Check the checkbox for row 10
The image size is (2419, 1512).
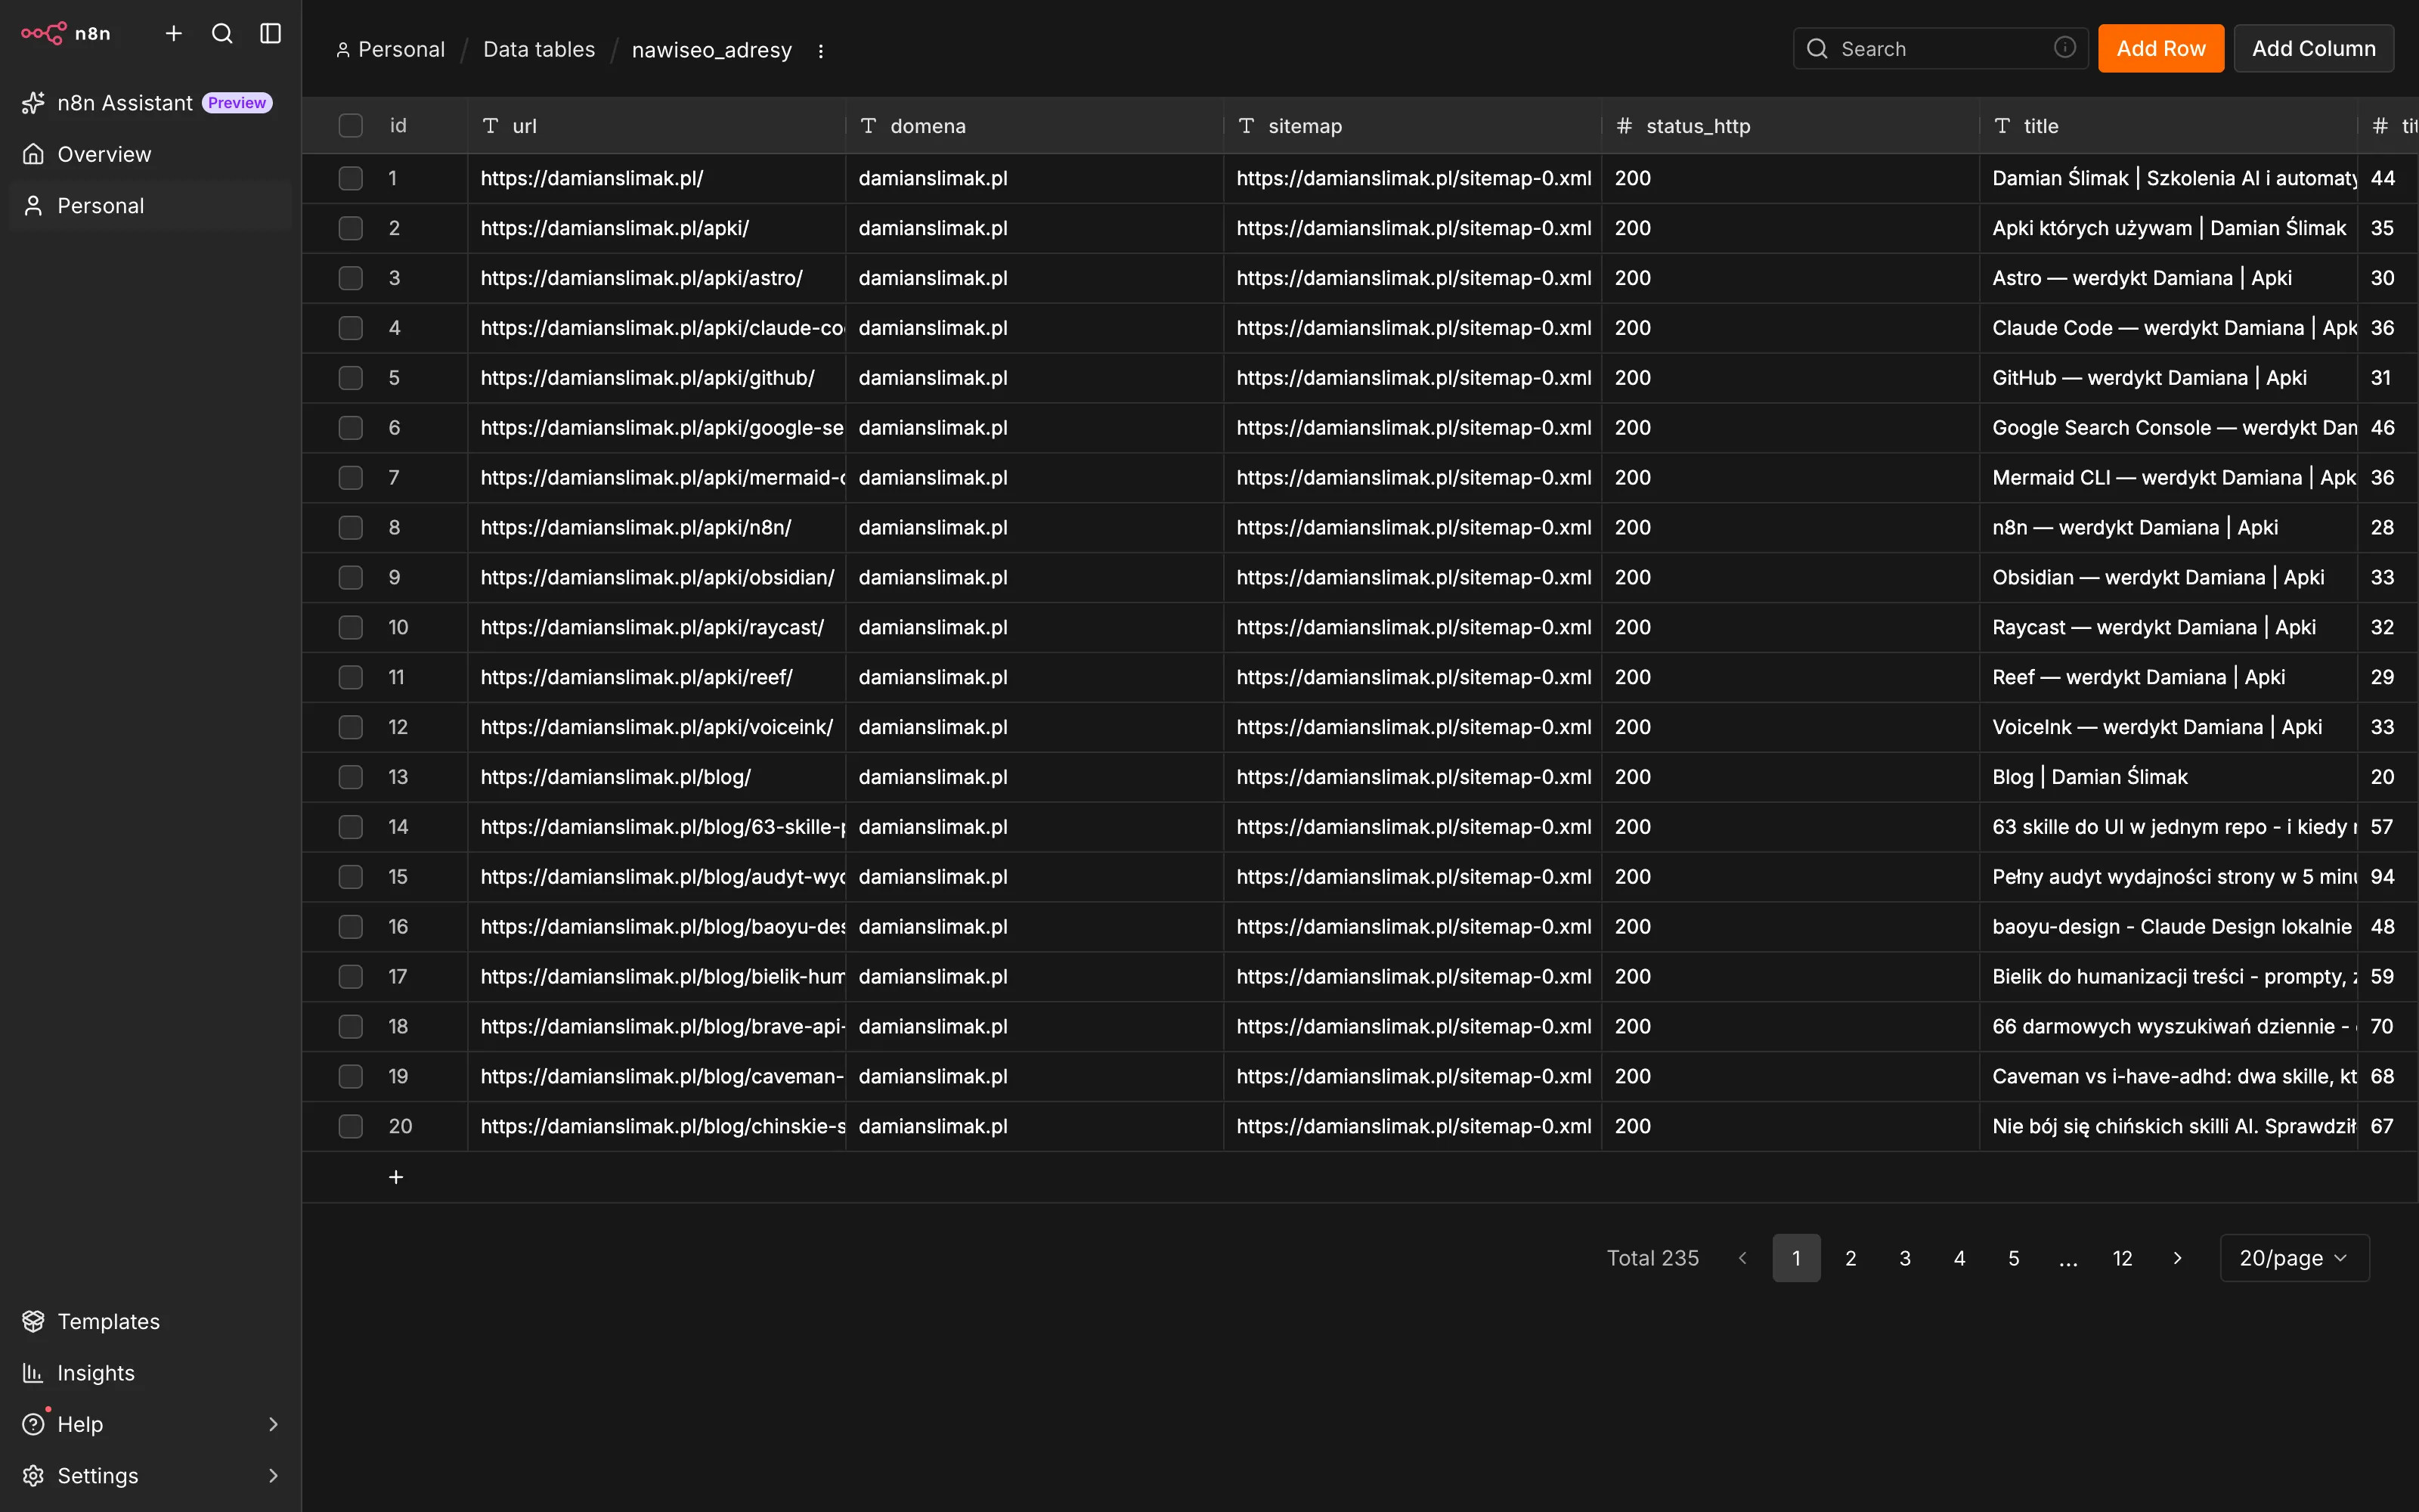point(351,627)
